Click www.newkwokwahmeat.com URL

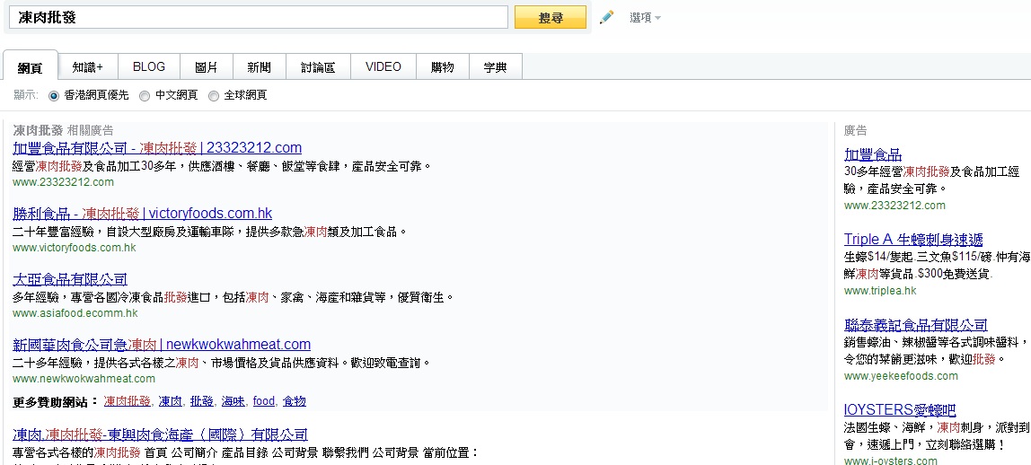[84, 378]
